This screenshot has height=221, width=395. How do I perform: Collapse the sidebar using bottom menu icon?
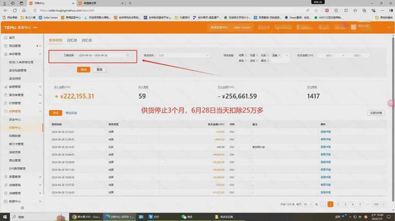tap(22, 208)
